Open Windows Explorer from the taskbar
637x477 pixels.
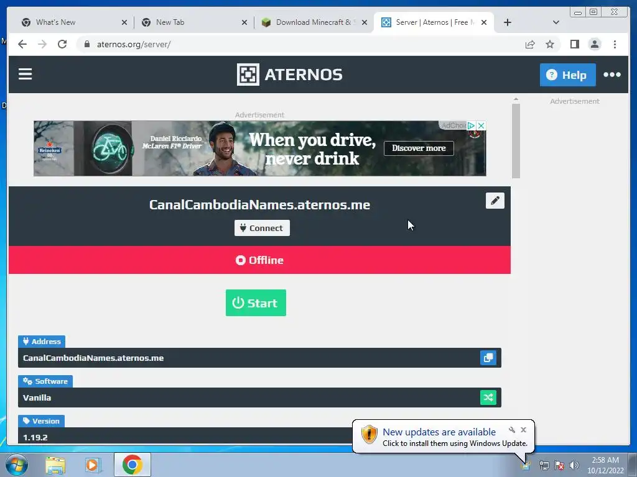[x=55, y=465]
